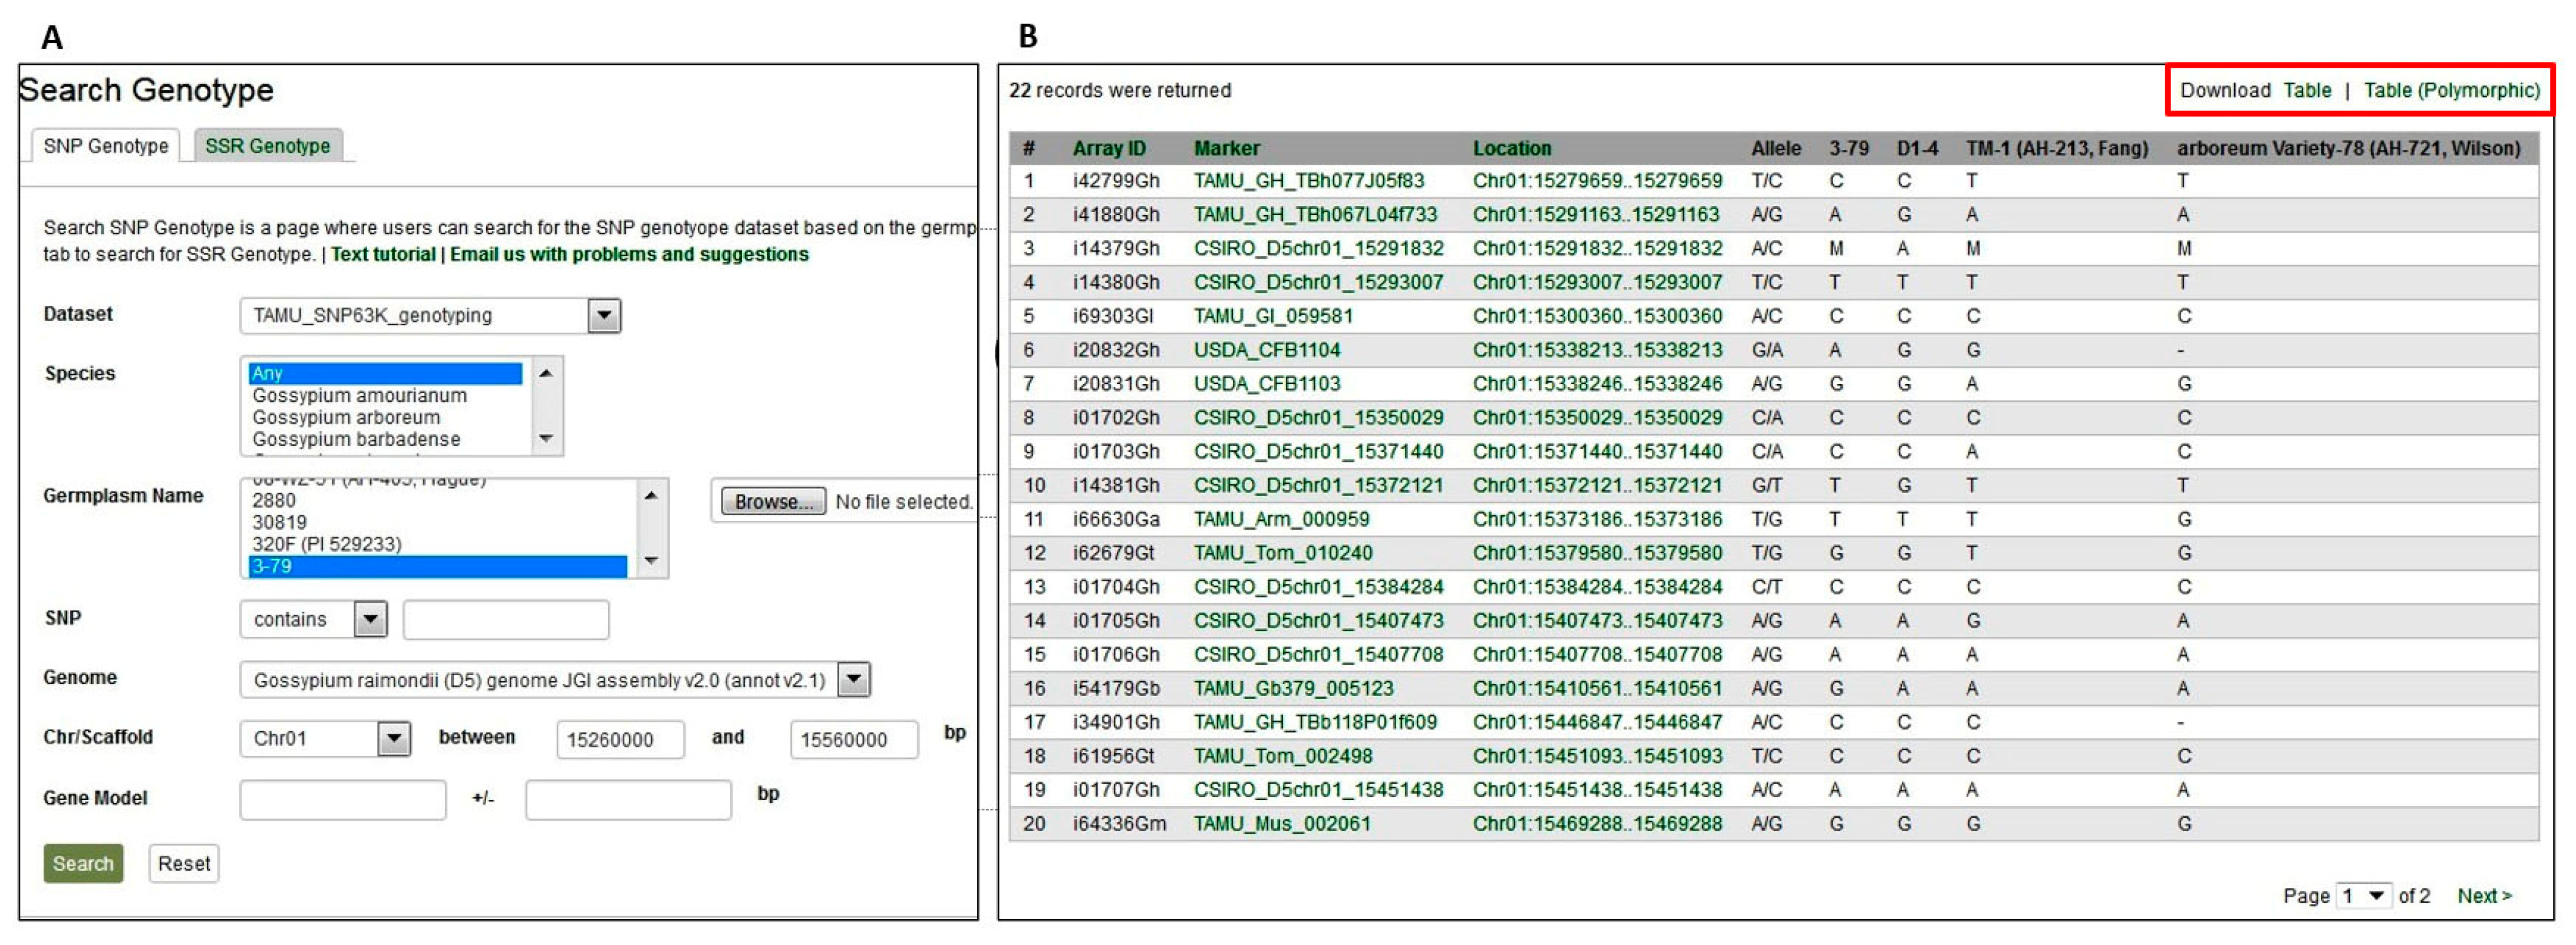
Task: Click the Reset button
Action: (x=183, y=864)
